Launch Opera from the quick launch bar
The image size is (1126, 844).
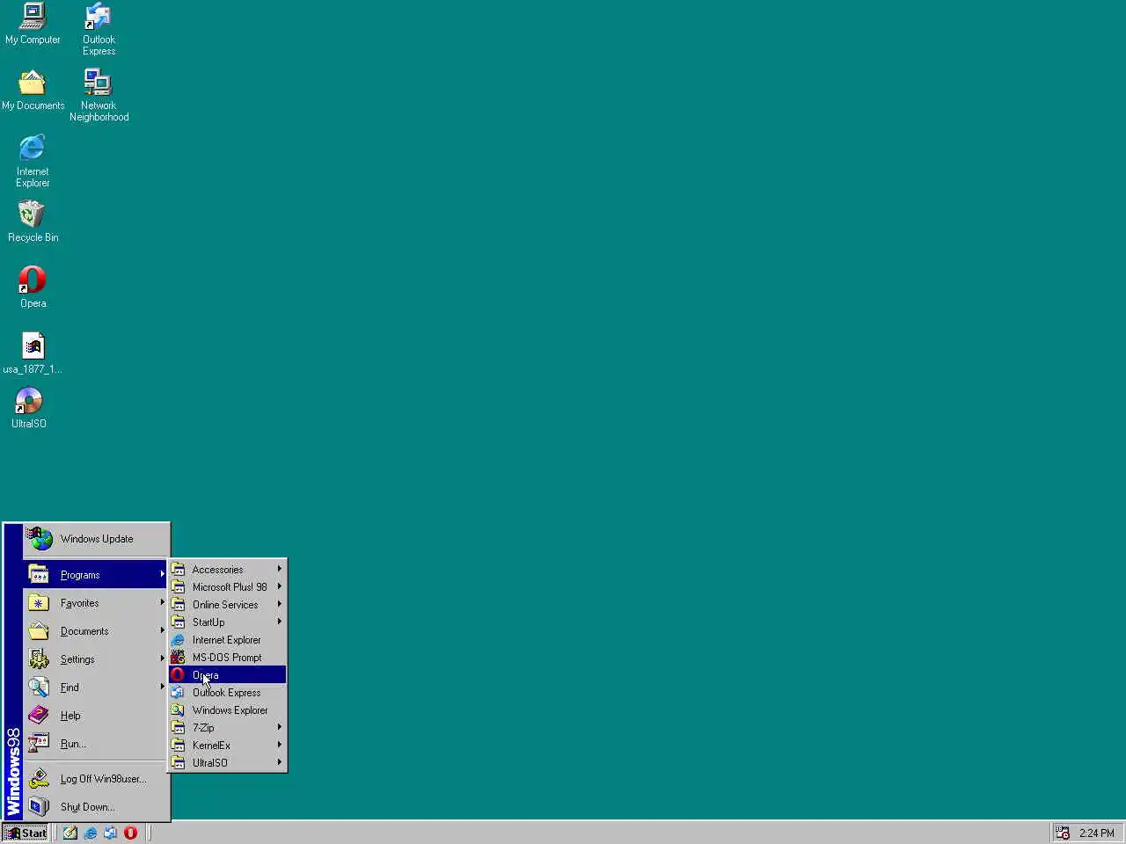[131, 833]
